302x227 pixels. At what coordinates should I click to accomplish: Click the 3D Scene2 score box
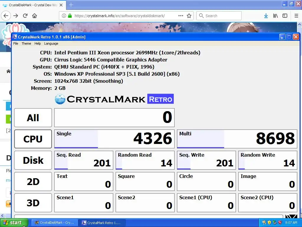[x=145, y=203]
